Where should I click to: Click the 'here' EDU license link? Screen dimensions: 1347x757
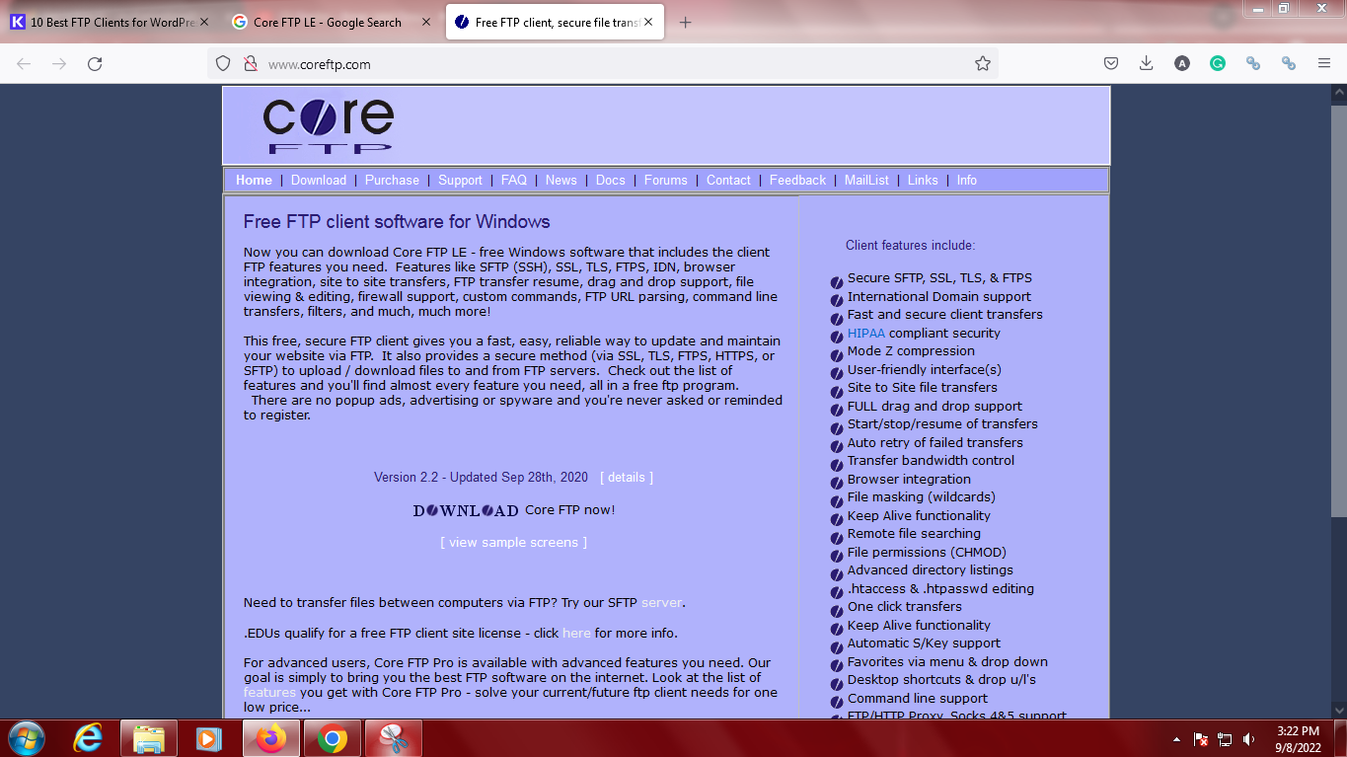576,633
